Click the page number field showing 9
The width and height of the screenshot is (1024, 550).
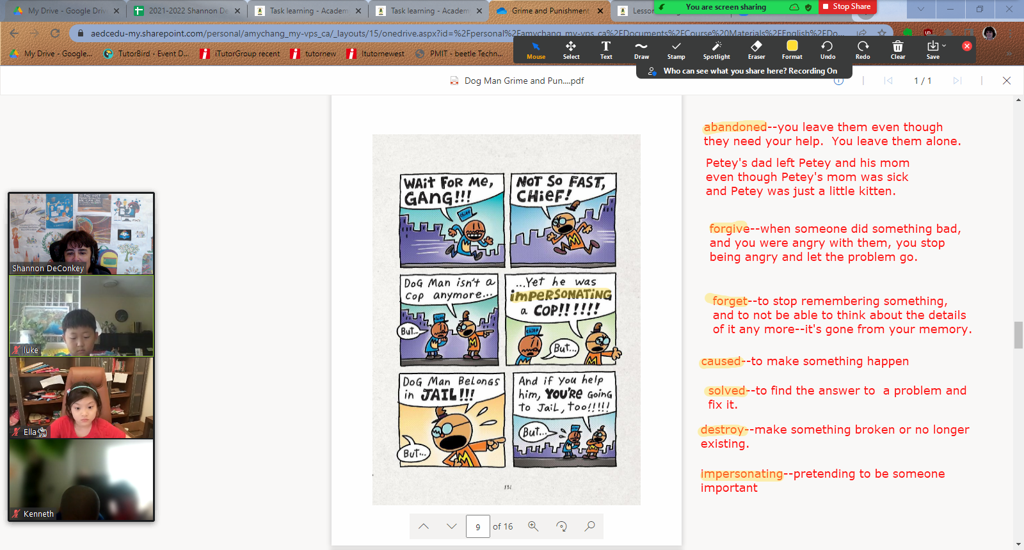click(x=478, y=526)
